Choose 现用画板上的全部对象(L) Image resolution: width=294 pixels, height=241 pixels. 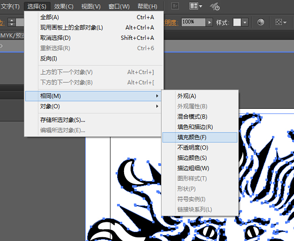(94, 28)
